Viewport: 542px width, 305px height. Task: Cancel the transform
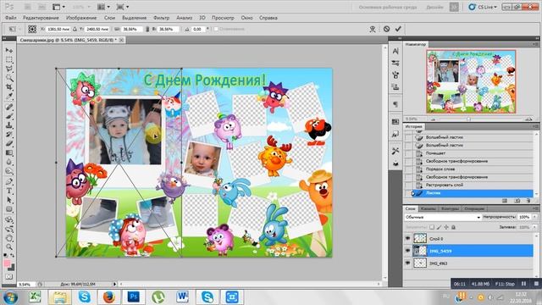(386, 29)
